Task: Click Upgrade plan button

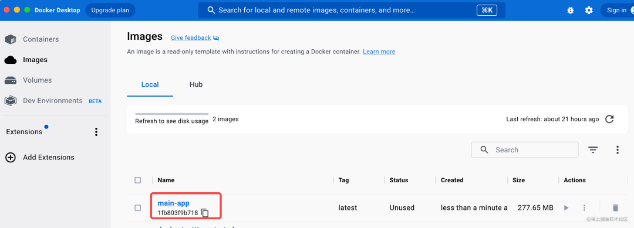Action: tap(110, 10)
